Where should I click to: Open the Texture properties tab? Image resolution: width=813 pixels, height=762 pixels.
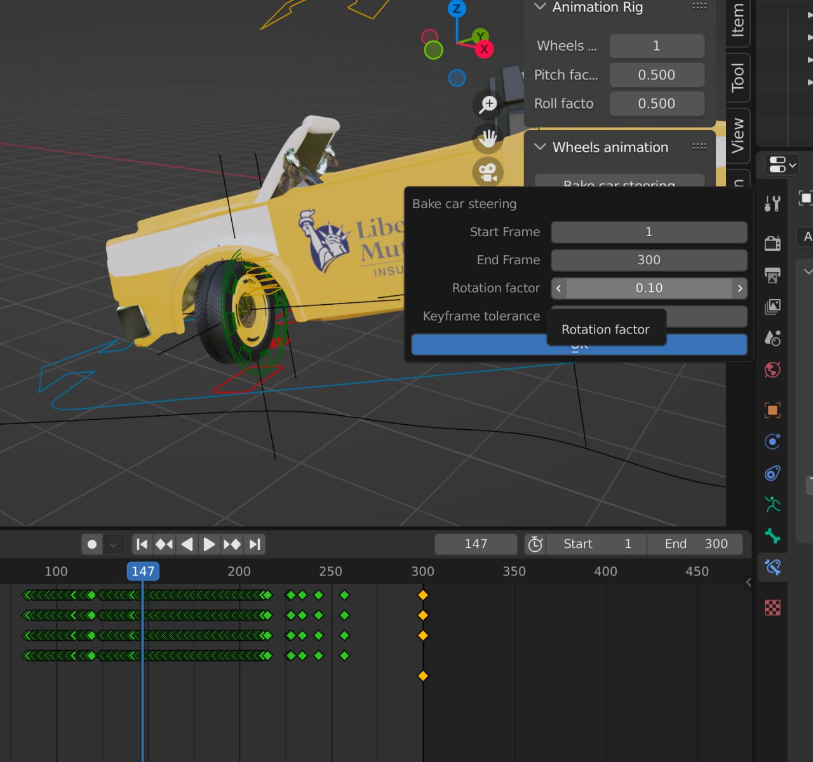tap(772, 608)
